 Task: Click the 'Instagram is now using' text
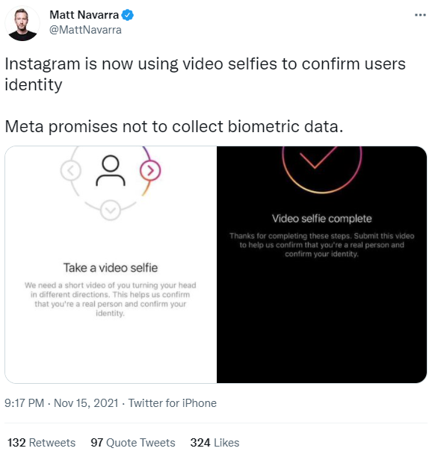point(205,74)
